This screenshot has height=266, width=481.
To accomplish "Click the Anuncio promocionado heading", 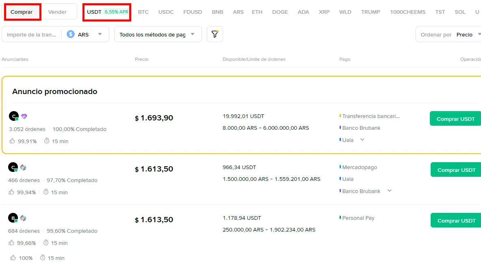I will point(54,92).
